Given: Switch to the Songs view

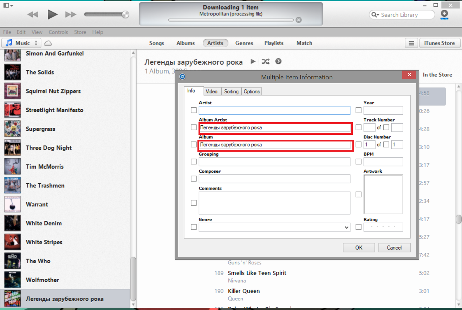Looking at the screenshot, I should click(x=157, y=43).
